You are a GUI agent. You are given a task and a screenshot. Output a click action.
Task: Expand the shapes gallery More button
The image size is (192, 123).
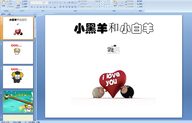point(111,7)
